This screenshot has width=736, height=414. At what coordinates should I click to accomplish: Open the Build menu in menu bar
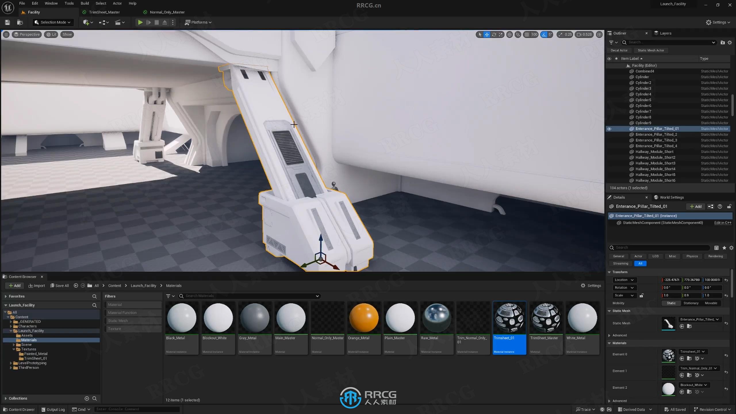click(84, 3)
